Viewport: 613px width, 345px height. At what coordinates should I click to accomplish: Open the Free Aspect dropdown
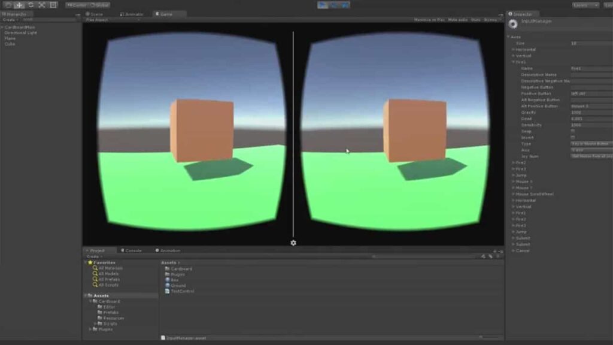(111, 20)
